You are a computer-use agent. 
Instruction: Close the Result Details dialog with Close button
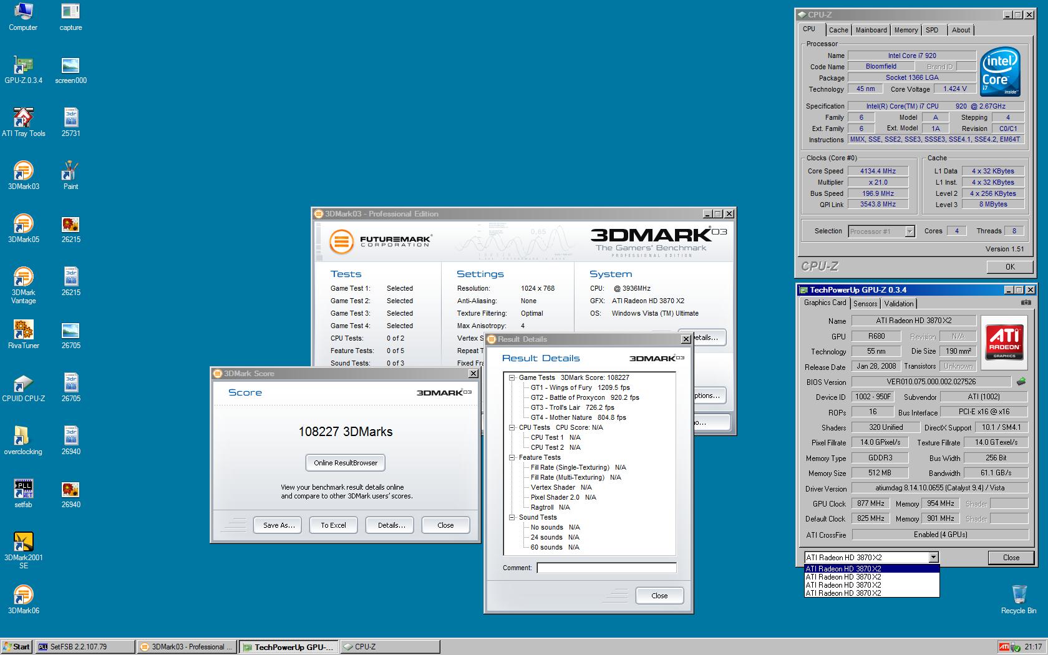659,596
